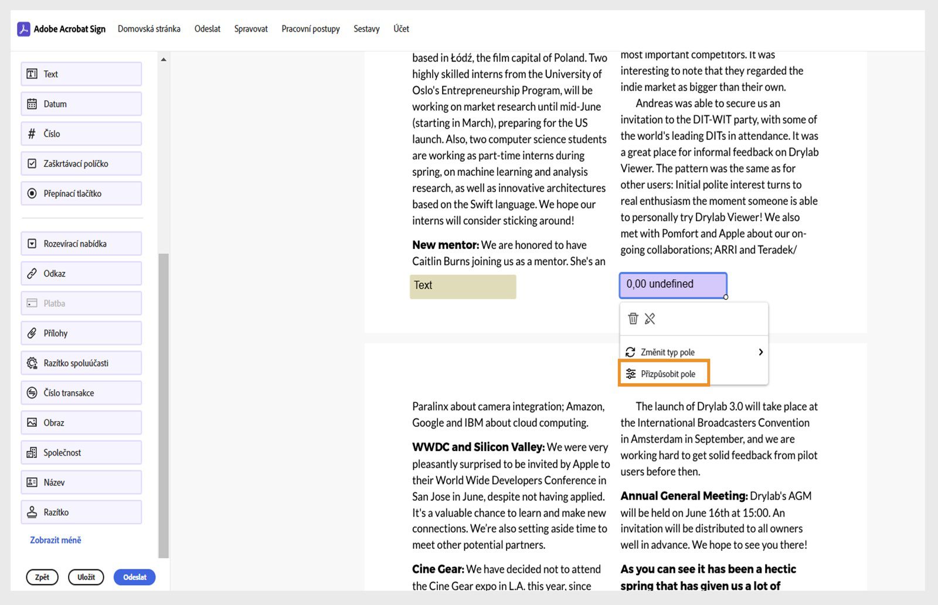Screen dimensions: 938x605
Task: Click the Zobrazit méně link
Action: tap(56, 540)
